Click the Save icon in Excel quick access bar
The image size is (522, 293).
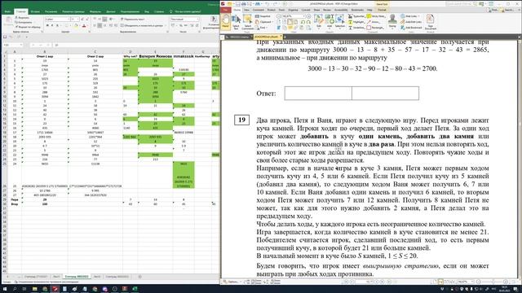5,37
